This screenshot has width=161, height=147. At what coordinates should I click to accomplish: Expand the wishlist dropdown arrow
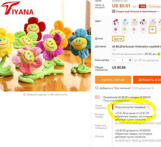tap(153, 88)
